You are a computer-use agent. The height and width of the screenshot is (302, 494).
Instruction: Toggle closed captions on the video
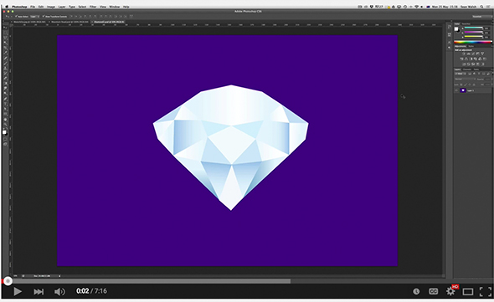[x=434, y=292]
